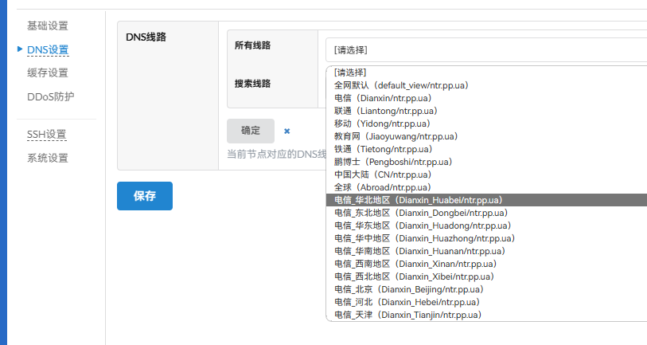The image size is (647, 345).
Task: Click the small blue X cancel icon
Action: pos(286,131)
